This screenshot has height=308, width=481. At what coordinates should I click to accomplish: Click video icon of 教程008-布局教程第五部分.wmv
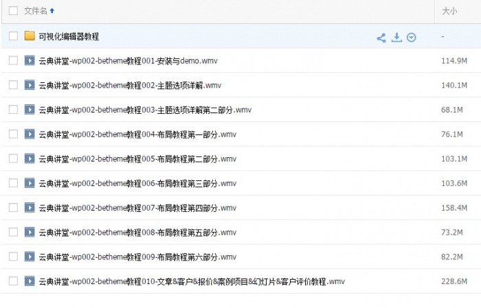pos(30,232)
